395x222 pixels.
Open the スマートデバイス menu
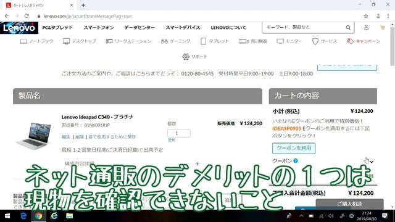(183, 27)
